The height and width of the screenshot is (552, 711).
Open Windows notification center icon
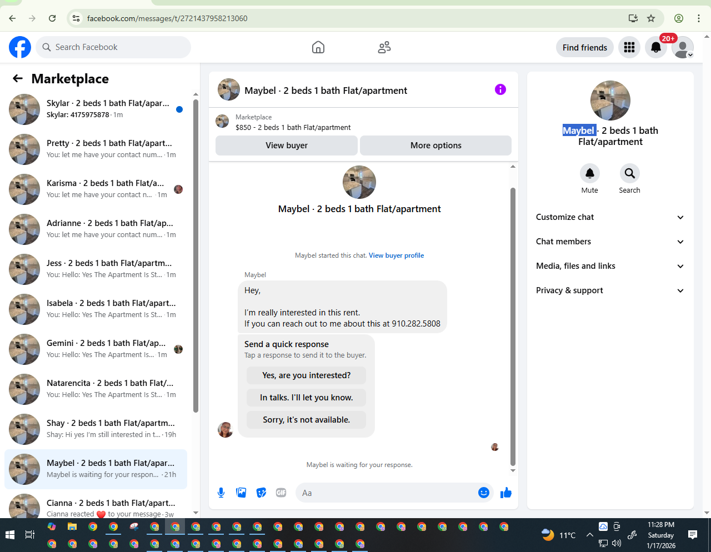point(693,535)
